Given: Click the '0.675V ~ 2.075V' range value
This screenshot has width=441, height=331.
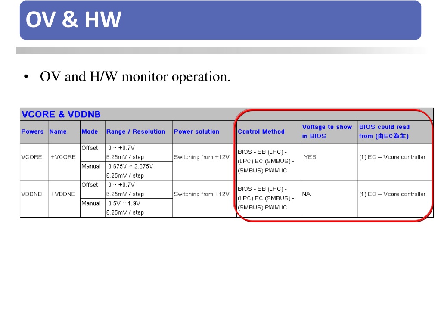Looking at the screenshot, I should (x=130, y=166).
